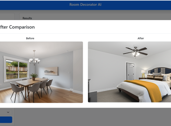Click the blue button at the bottom left
Viewport: 171px width, 126px height.
click(x=6, y=120)
